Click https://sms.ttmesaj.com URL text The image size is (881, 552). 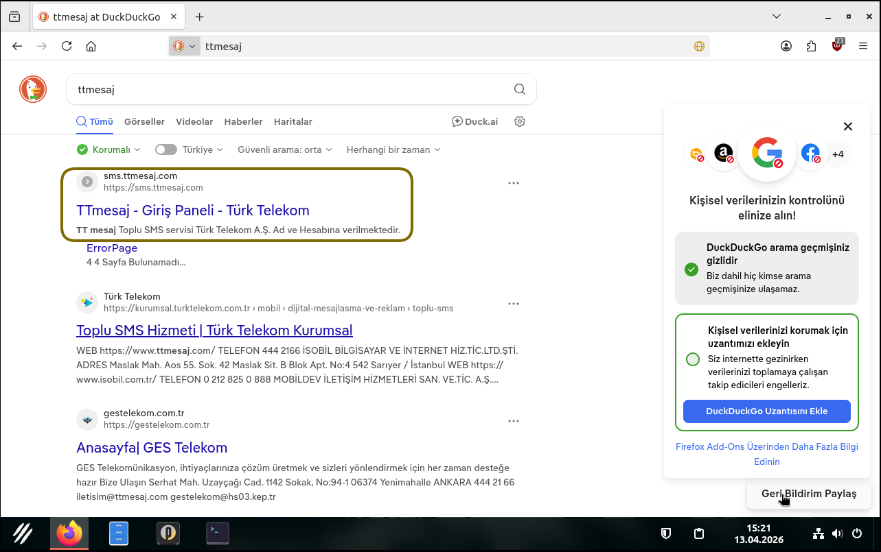point(153,187)
